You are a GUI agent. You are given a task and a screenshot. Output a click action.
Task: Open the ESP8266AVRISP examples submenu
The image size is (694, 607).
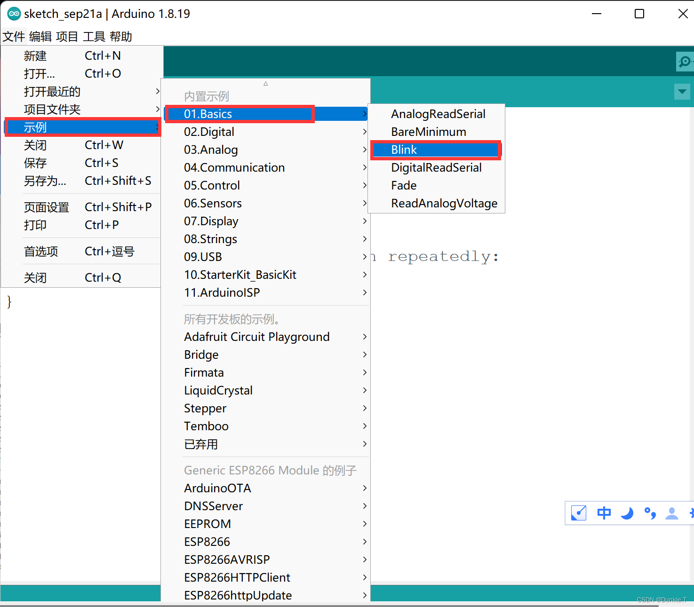[266, 560]
